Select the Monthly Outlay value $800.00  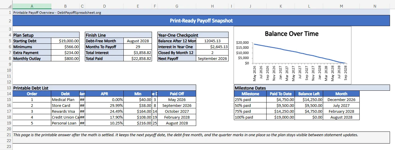coord(65,58)
